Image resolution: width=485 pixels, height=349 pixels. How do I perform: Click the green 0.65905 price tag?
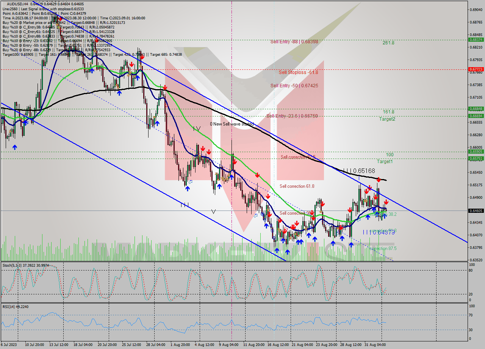tap(476, 152)
